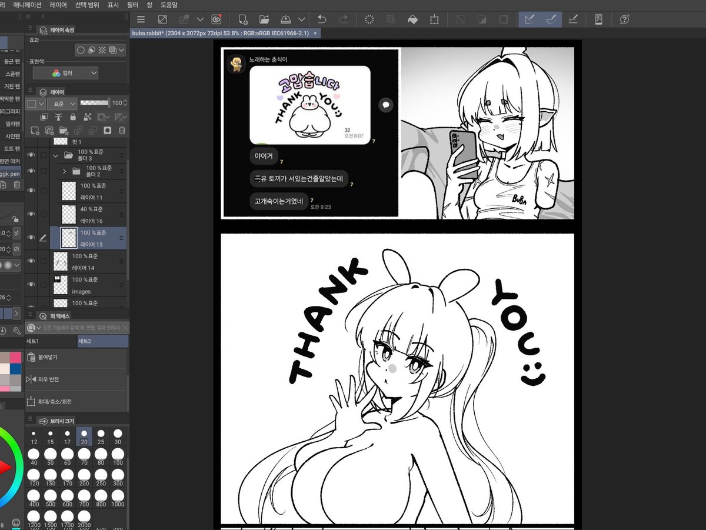Click Lock Transparent Pixels icon
Image resolution: width=706 pixels, height=530 pixels.
click(x=89, y=116)
